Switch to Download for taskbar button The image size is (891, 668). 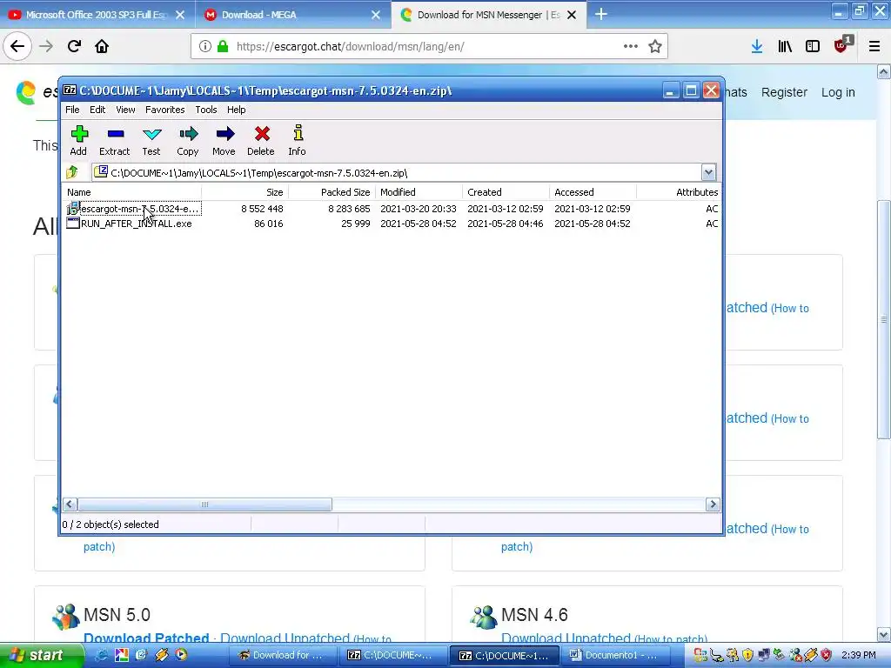(x=283, y=655)
